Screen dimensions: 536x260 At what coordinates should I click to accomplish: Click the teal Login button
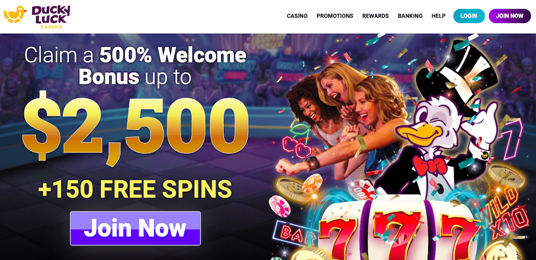click(x=469, y=16)
